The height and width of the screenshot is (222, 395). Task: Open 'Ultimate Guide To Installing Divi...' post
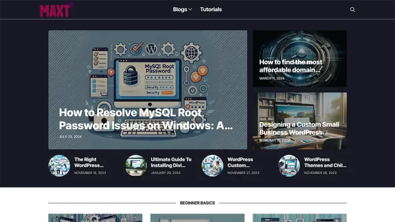coord(171,163)
